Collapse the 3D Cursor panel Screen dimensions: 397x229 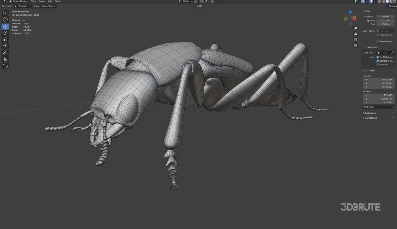coord(369,70)
